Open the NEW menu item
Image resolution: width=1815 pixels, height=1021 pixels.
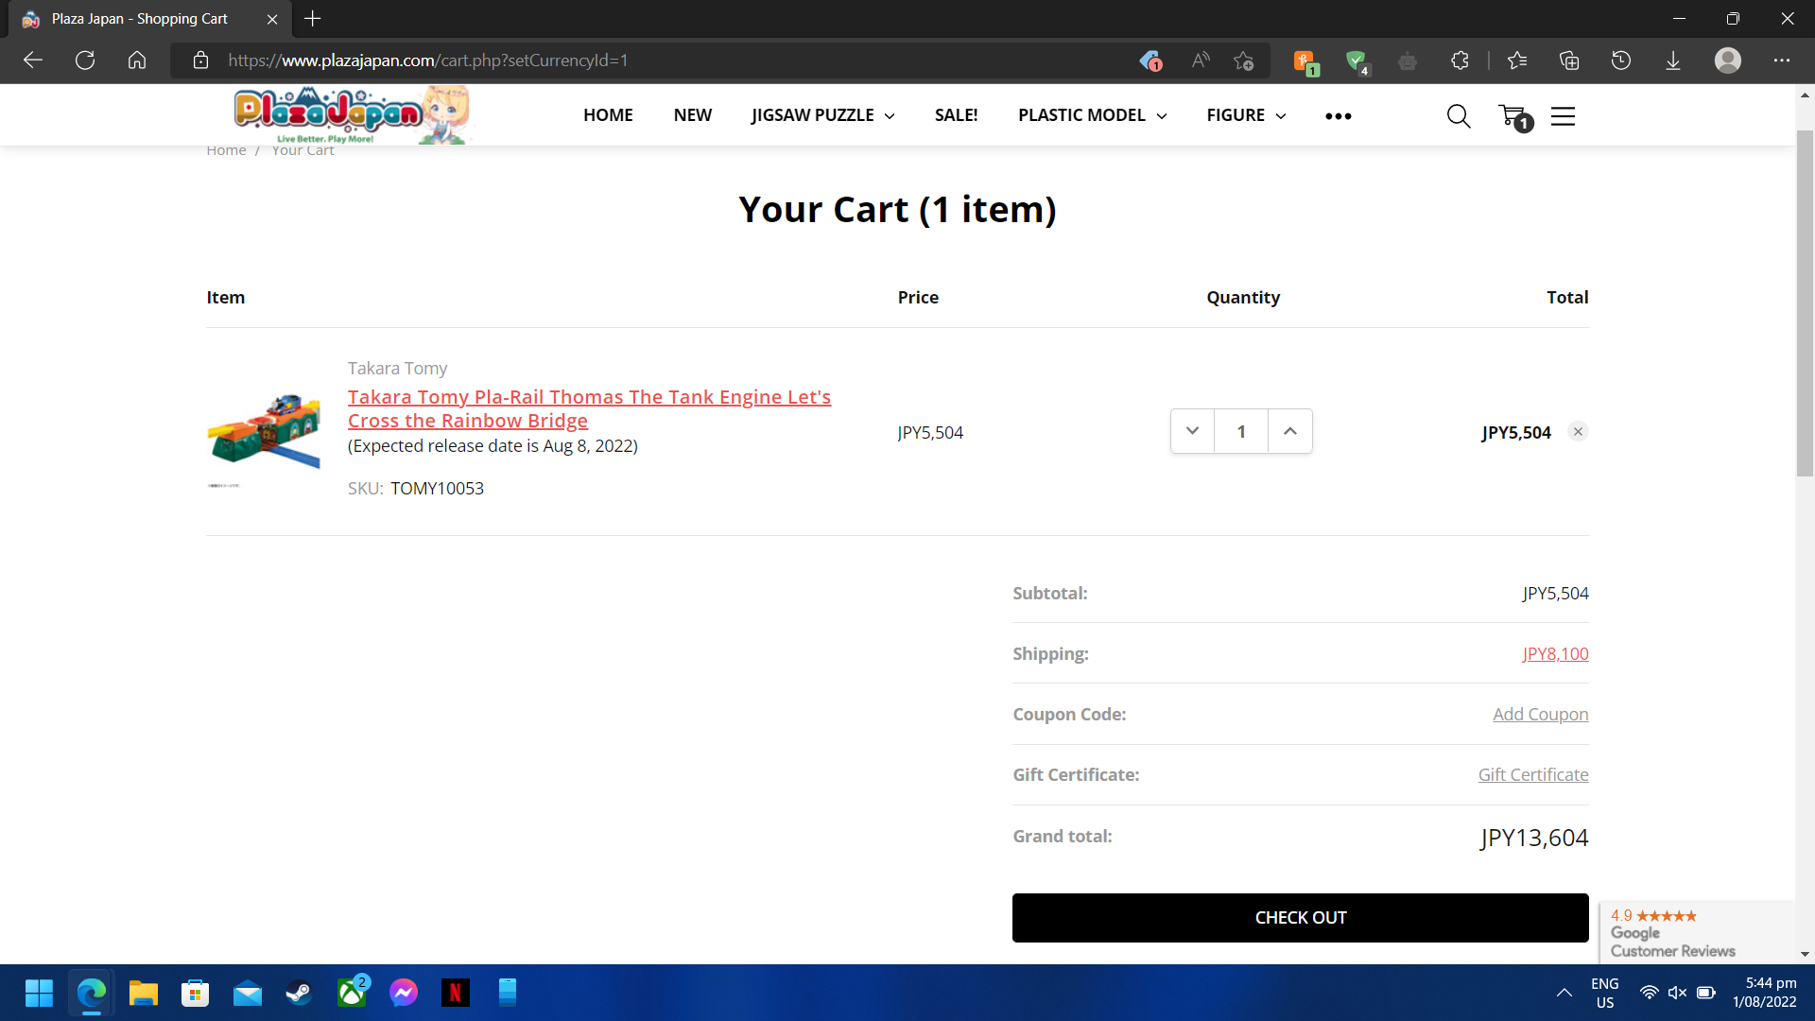692,115
